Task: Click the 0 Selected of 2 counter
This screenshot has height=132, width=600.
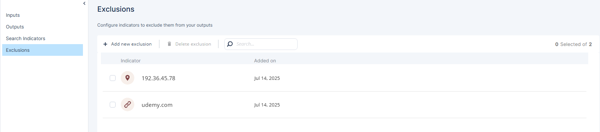Action: pyautogui.click(x=573, y=44)
